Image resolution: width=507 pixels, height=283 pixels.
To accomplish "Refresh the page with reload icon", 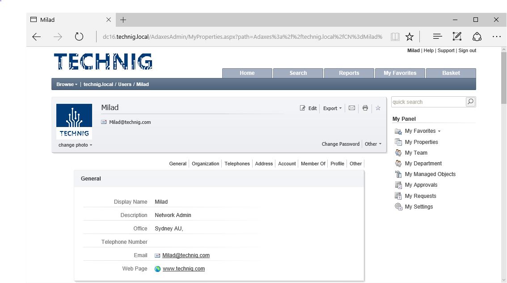I will pyautogui.click(x=79, y=37).
